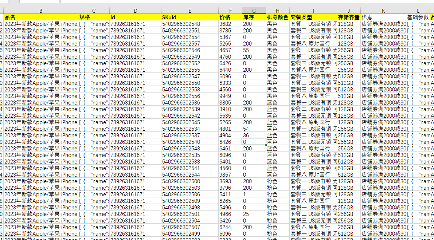Select SKuId cell 5402966302548
Image resolution: width=434 pixels, height=240 pixels.
tap(189, 24)
